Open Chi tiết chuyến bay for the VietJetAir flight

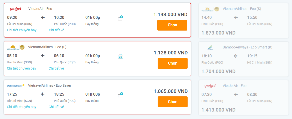tap(22, 30)
